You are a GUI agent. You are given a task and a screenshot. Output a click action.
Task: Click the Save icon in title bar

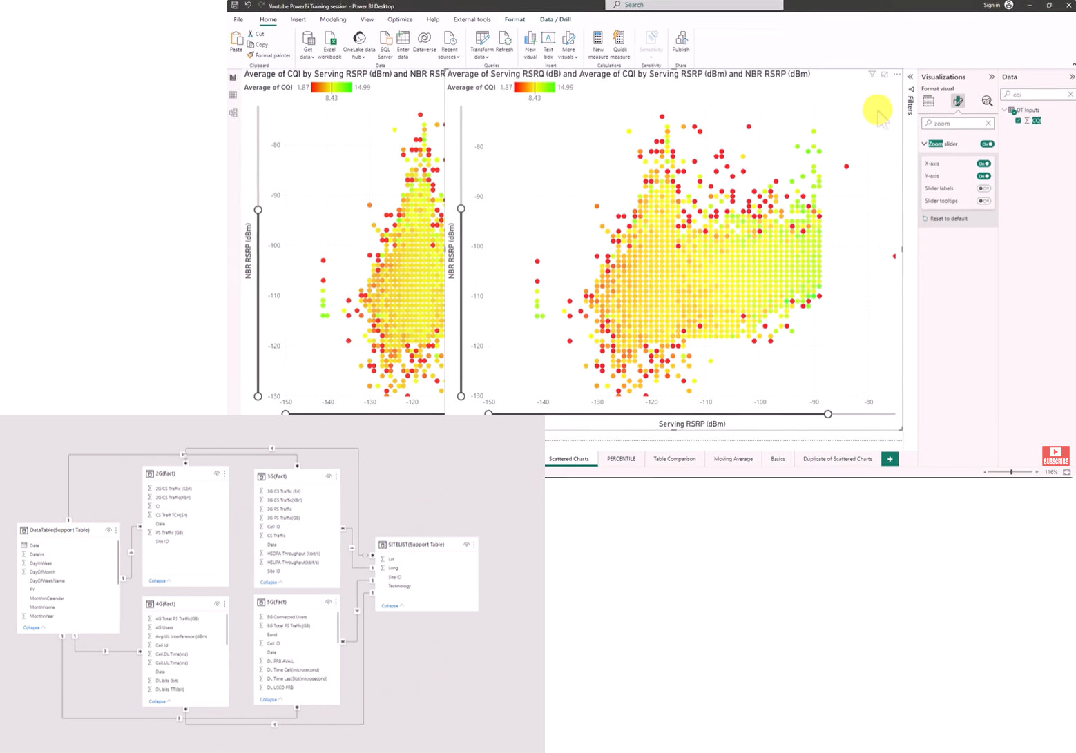coord(235,5)
